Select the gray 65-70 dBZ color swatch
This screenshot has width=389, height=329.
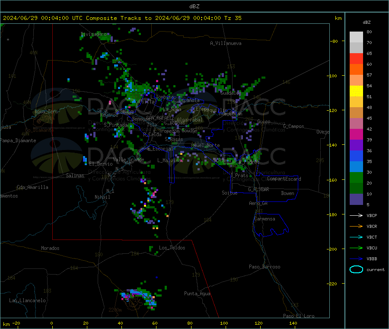coord(356,48)
